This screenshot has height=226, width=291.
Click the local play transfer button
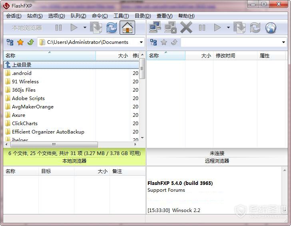(74, 28)
